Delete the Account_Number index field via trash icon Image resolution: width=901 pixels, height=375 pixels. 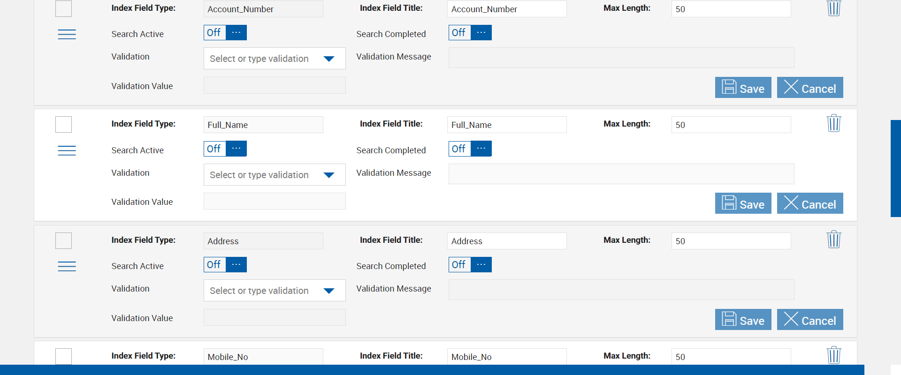pos(833,8)
